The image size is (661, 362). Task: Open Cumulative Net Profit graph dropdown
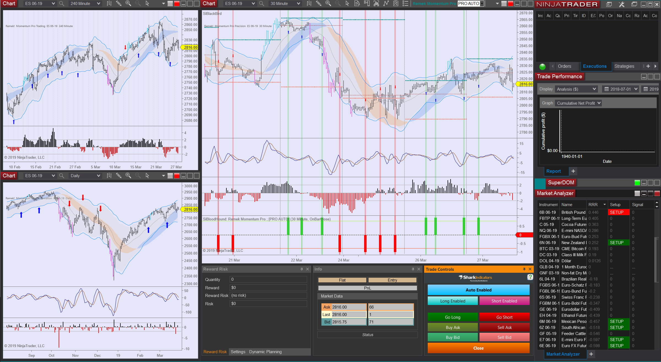point(578,103)
